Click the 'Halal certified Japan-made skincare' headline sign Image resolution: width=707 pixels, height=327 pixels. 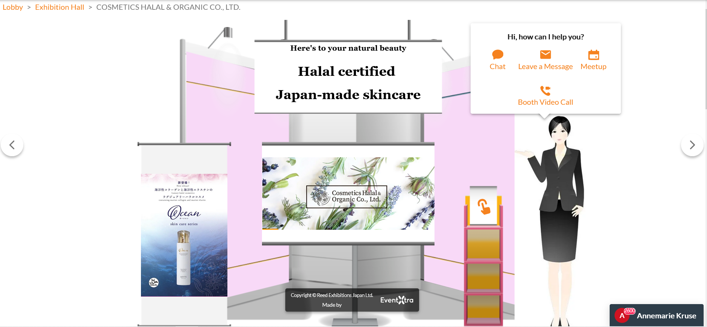click(348, 77)
